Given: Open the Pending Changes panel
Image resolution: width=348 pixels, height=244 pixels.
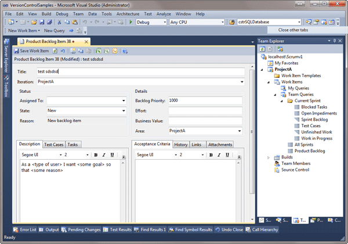Looking at the screenshot, I should [x=81, y=229].
